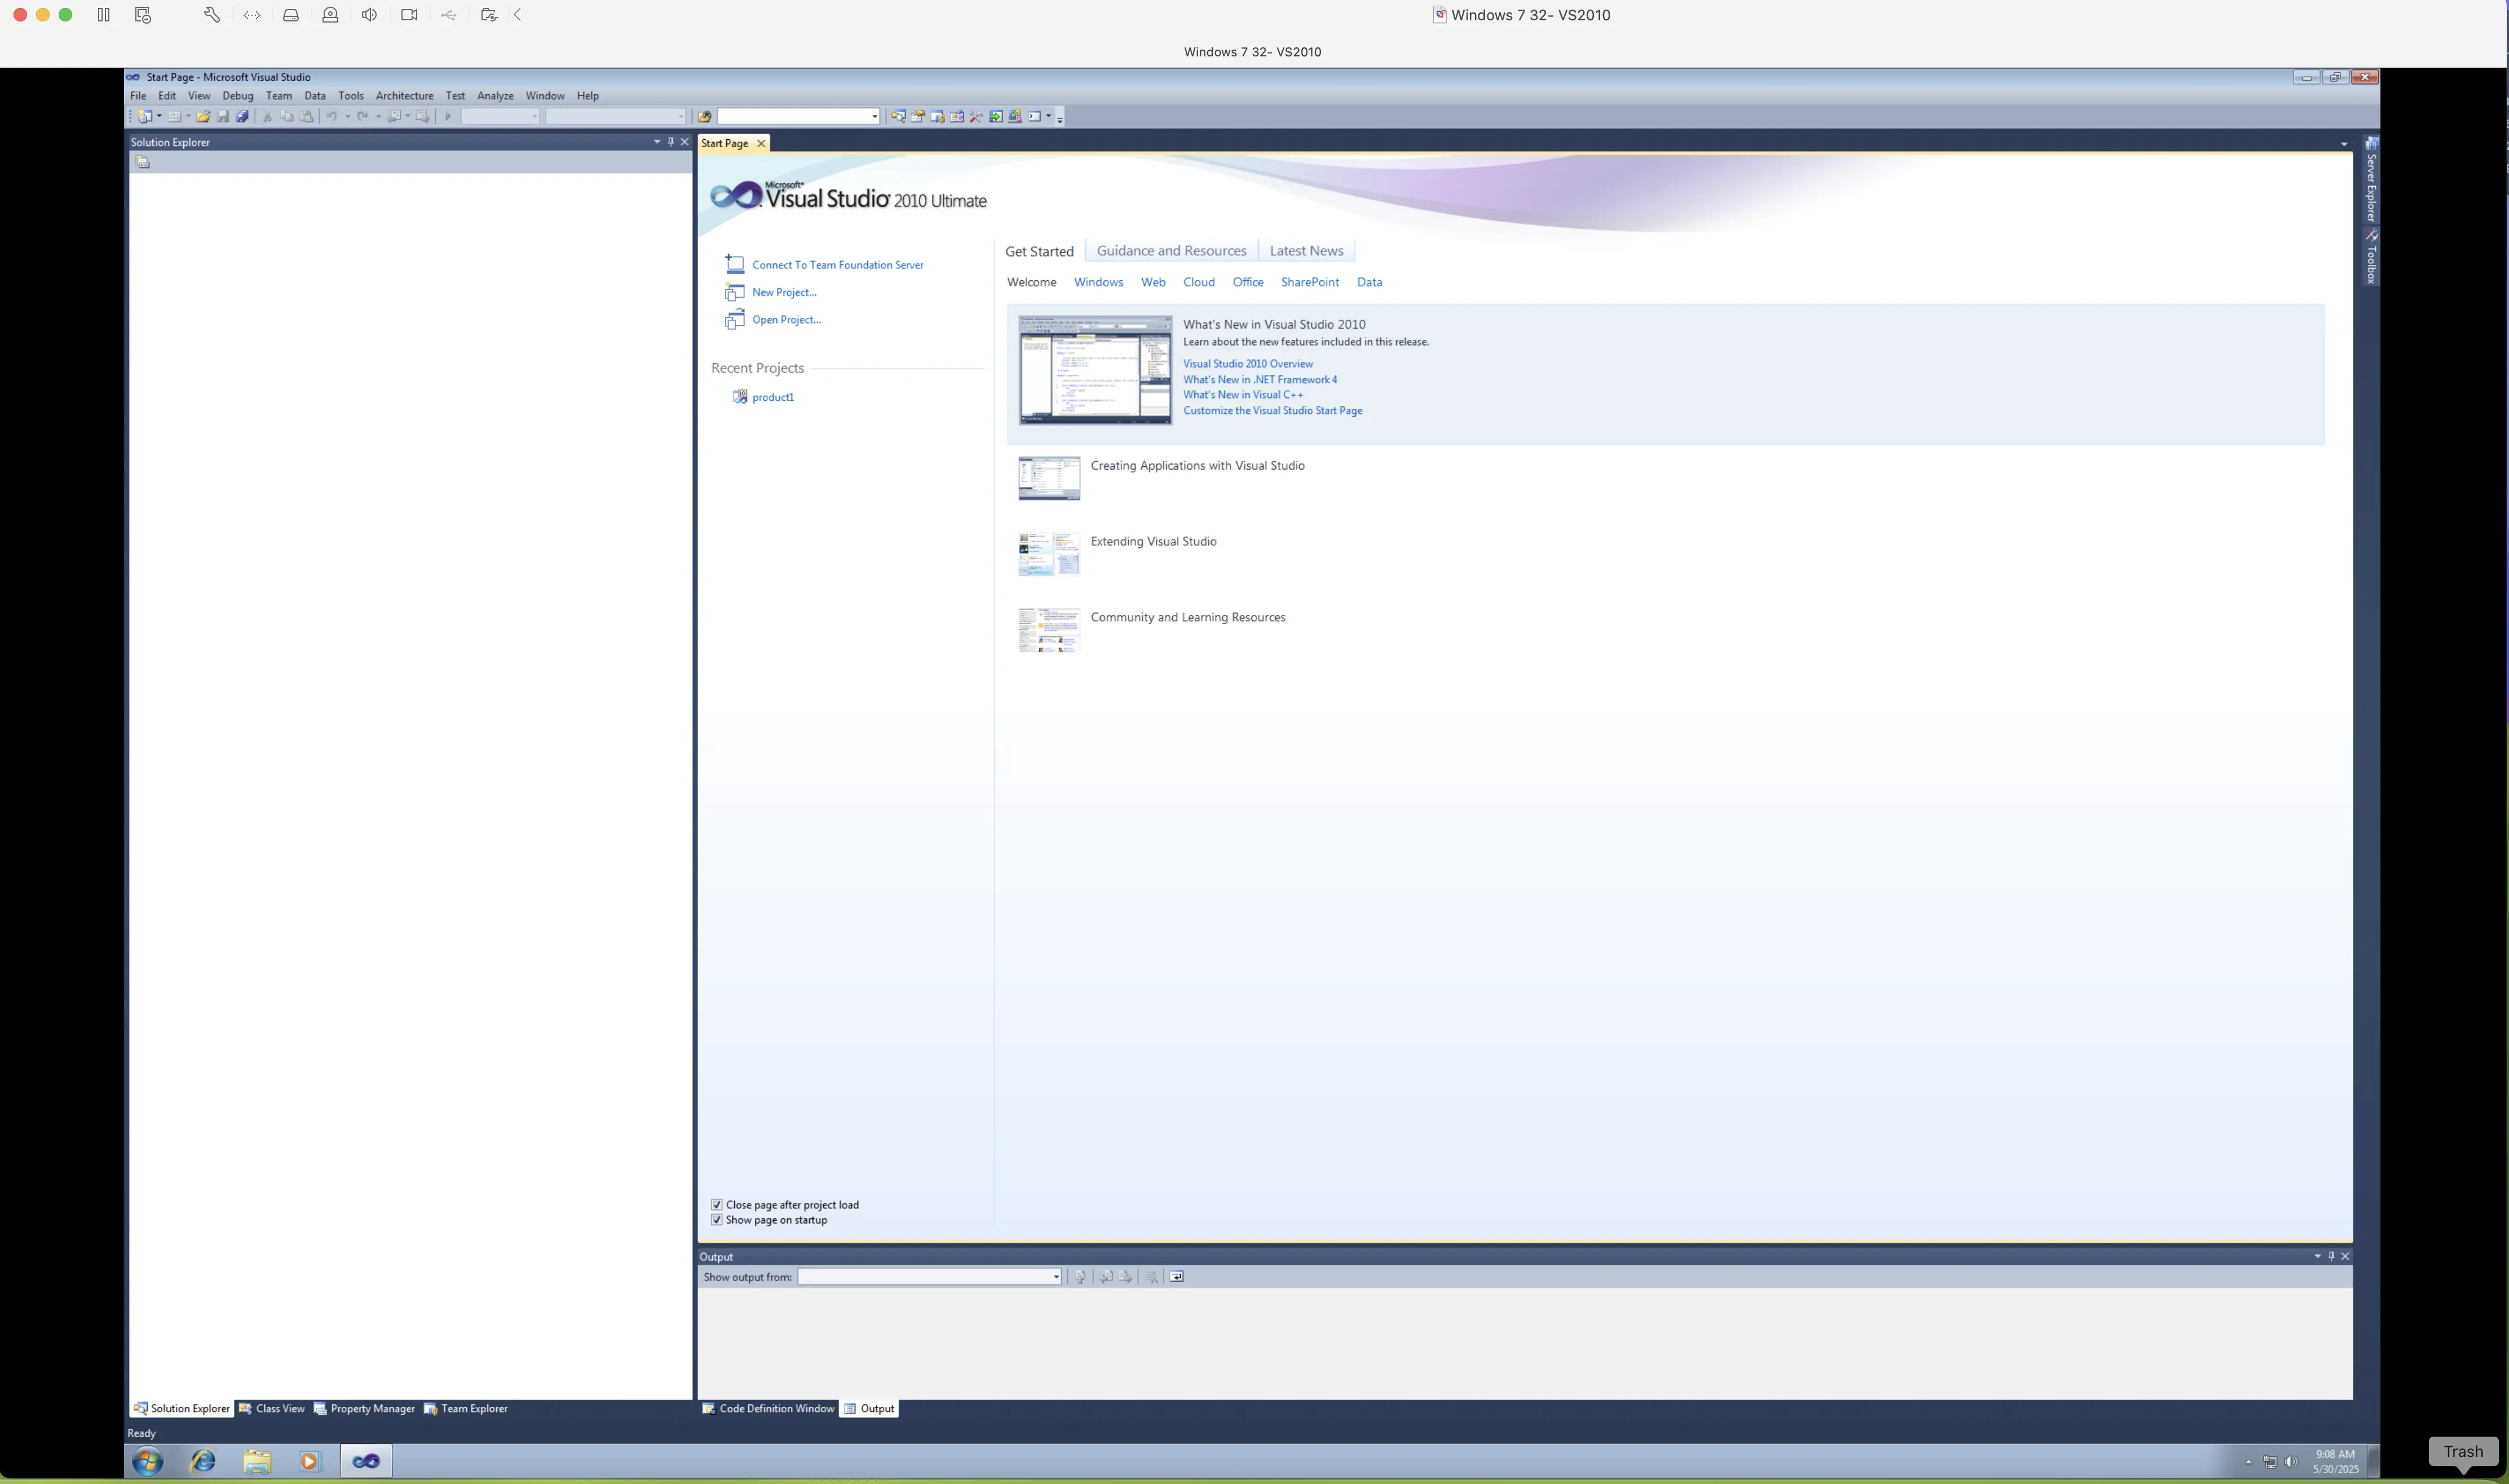Open the Toolbox side tab
This screenshot has width=2509, height=1484.
[x=2371, y=257]
